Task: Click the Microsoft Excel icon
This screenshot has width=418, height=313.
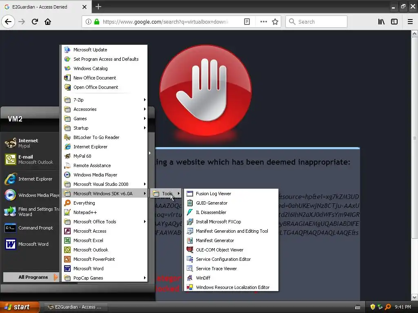Action: (x=67, y=240)
